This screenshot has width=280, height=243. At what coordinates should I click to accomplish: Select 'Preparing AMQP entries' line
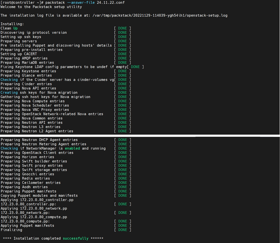coord(24,58)
